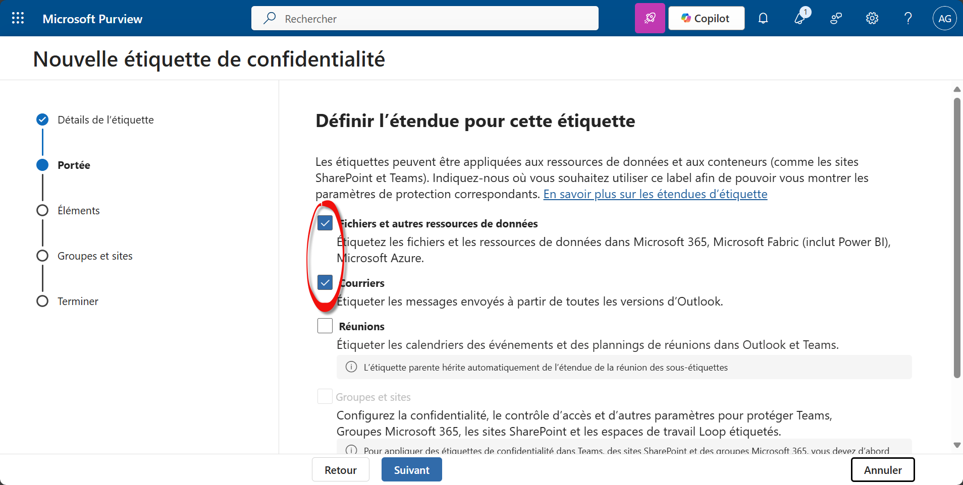Viewport: 963px width, 485px height.
Task: Select the Groupes et sites wizard step
Action: [x=95, y=256]
